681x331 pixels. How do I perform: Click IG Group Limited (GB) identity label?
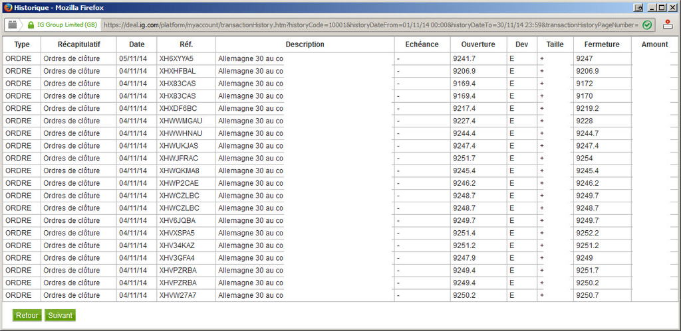(x=67, y=25)
